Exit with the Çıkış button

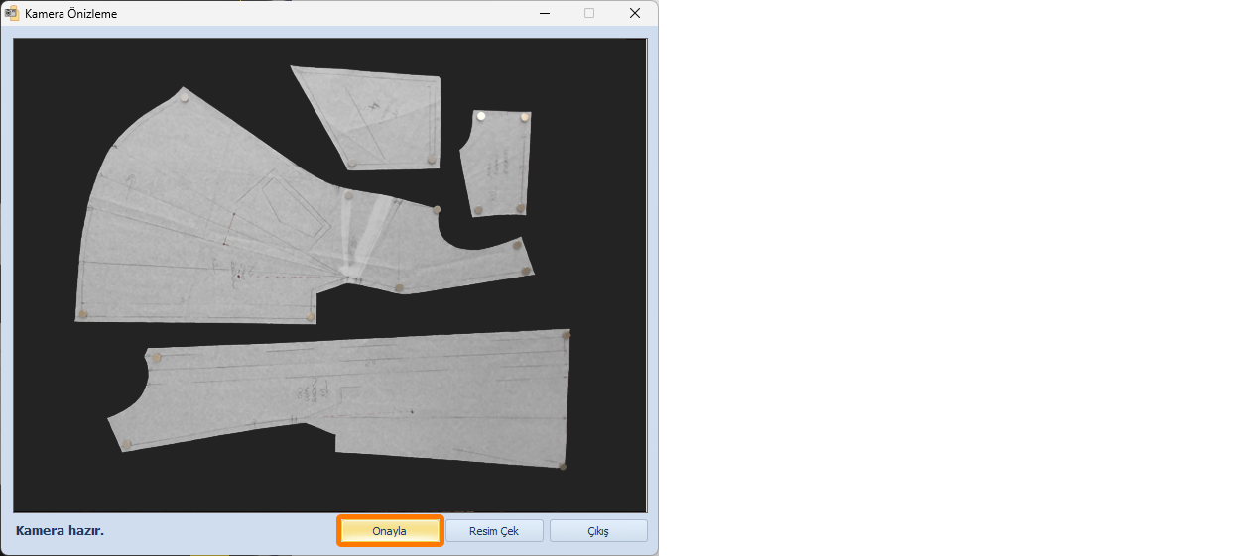[x=597, y=531]
